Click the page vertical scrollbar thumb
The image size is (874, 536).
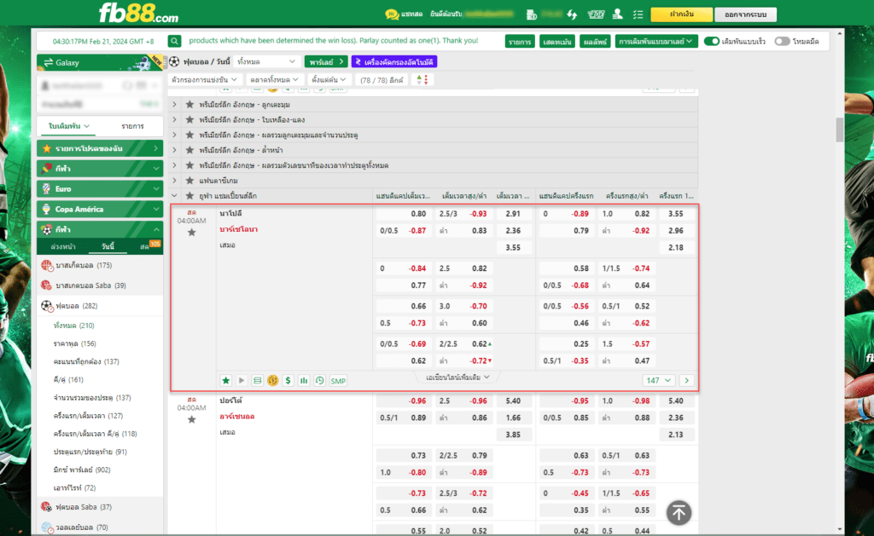(x=840, y=130)
